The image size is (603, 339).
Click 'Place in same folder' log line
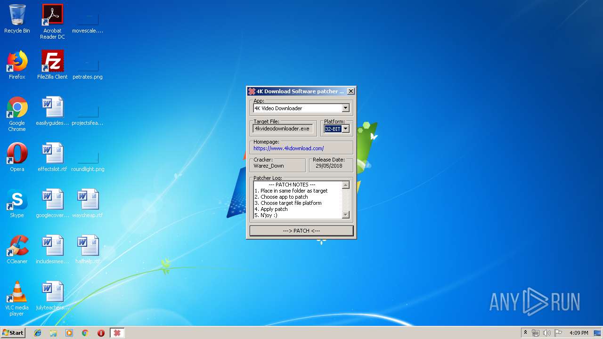[291, 191]
